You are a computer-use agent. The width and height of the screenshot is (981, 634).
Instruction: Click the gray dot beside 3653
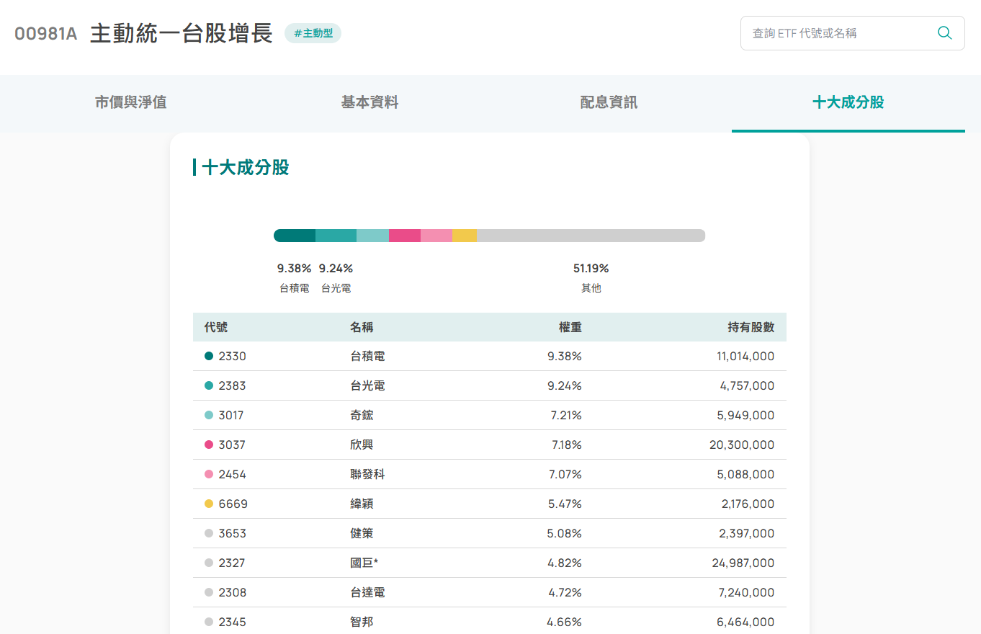click(209, 533)
